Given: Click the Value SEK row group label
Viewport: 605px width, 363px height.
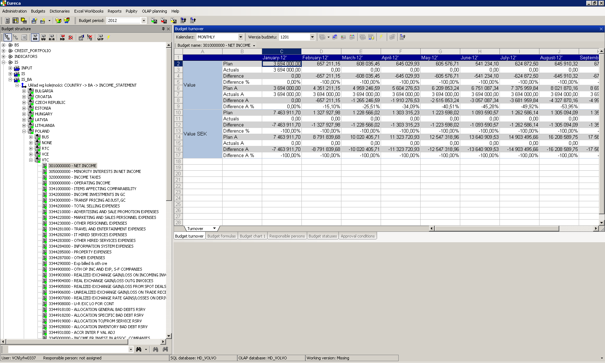Looking at the screenshot, I should 202,134.
